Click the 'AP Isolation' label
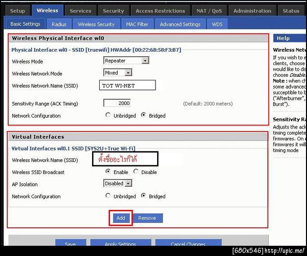The height and width of the screenshot is (256, 307). click(25, 184)
